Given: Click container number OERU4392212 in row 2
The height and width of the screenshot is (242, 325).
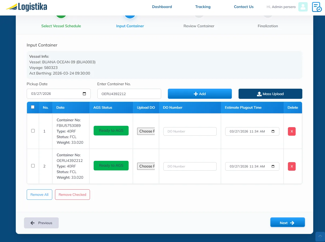Looking at the screenshot, I should coord(70,161).
